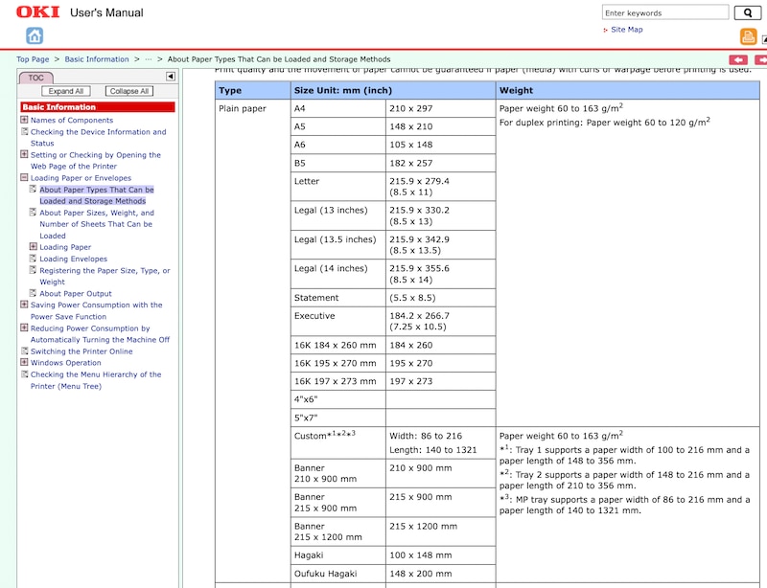Image resolution: width=767 pixels, height=588 pixels.
Task: Click the home icon below OKI logo
Action: pos(35,35)
